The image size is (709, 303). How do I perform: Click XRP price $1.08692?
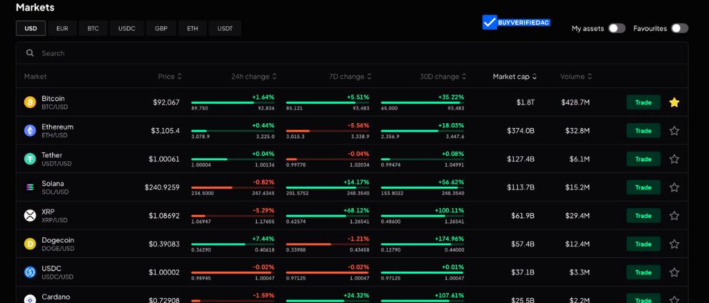pos(164,215)
